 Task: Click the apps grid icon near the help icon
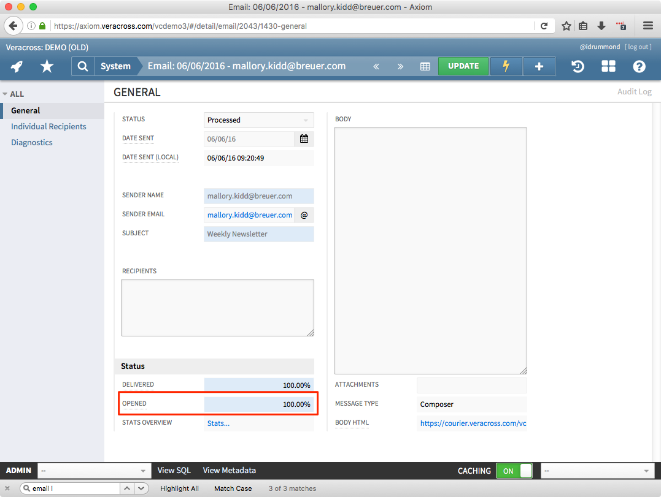pos(608,66)
